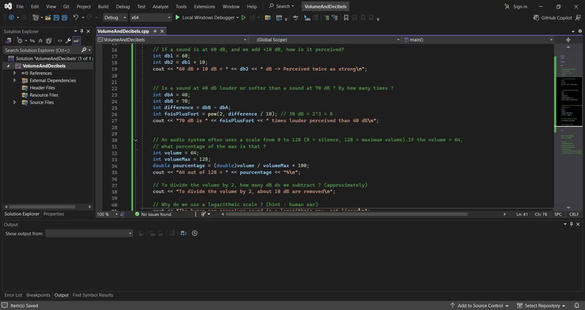Toggle auto-hide pin on Output panel

(x=571, y=224)
